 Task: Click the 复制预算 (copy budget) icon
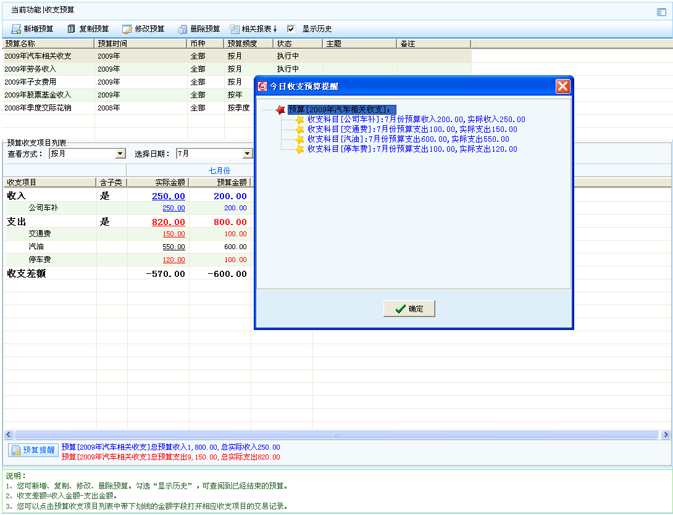72,29
